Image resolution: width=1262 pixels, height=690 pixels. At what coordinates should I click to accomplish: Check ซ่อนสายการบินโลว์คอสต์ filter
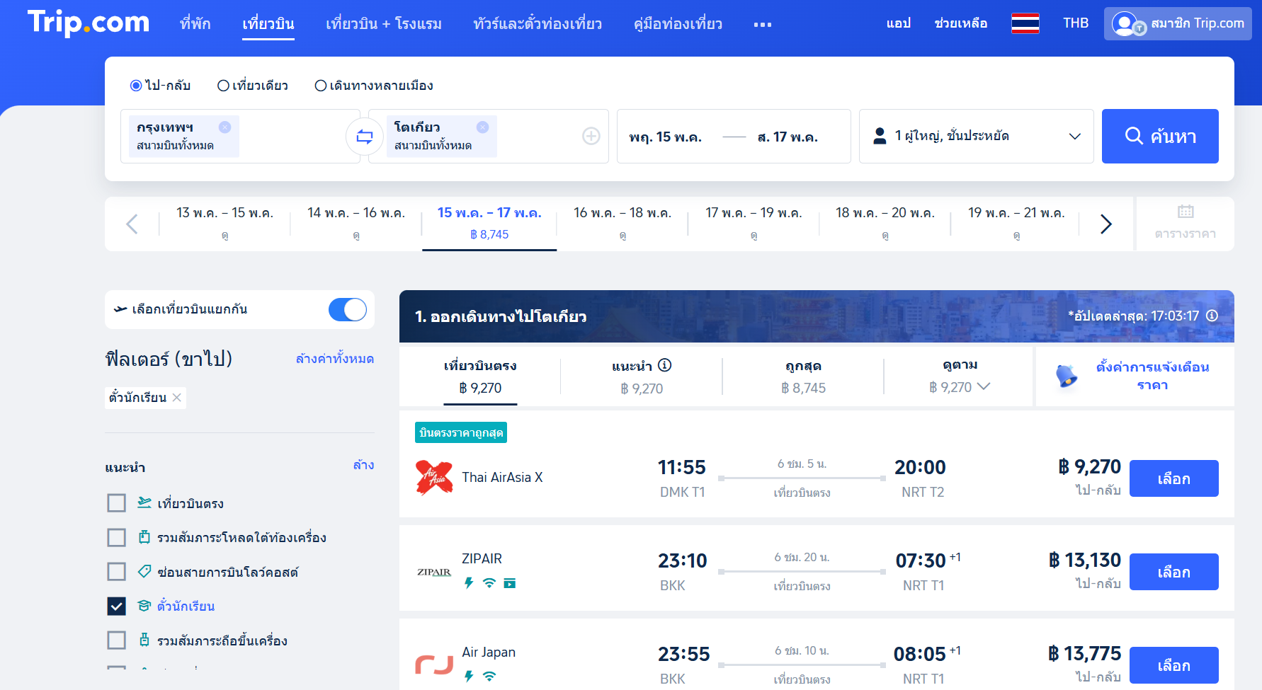coord(116,572)
